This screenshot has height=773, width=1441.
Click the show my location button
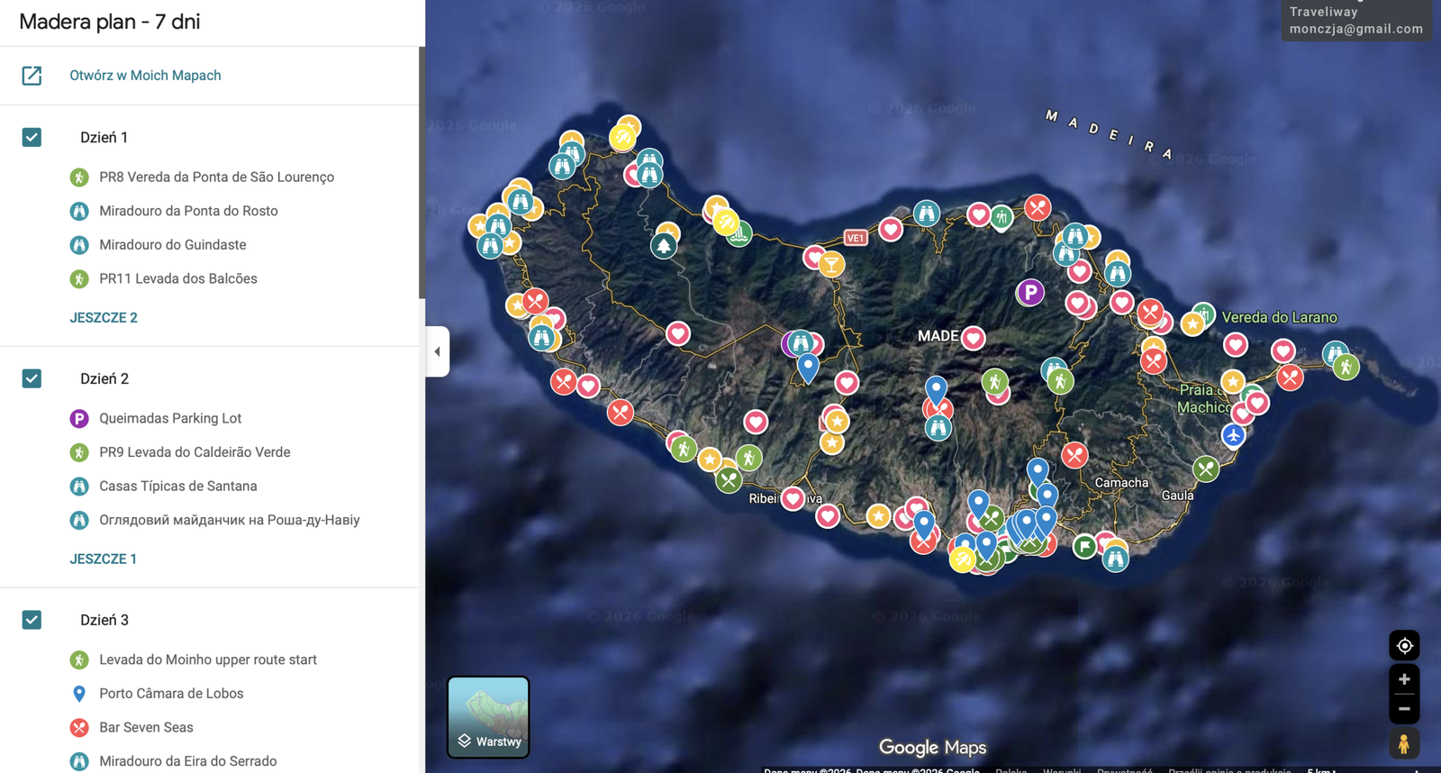pos(1403,645)
